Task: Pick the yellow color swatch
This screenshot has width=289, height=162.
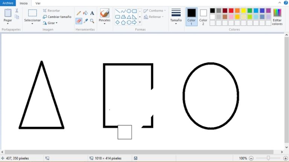Action: [243, 10]
